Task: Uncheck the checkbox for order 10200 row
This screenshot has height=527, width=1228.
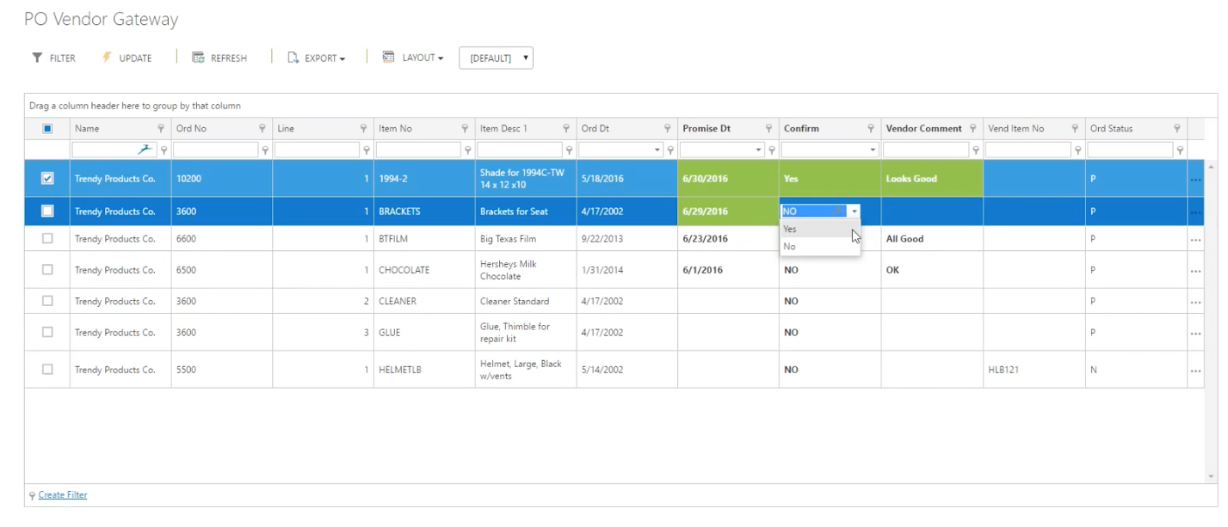Action: click(48, 179)
